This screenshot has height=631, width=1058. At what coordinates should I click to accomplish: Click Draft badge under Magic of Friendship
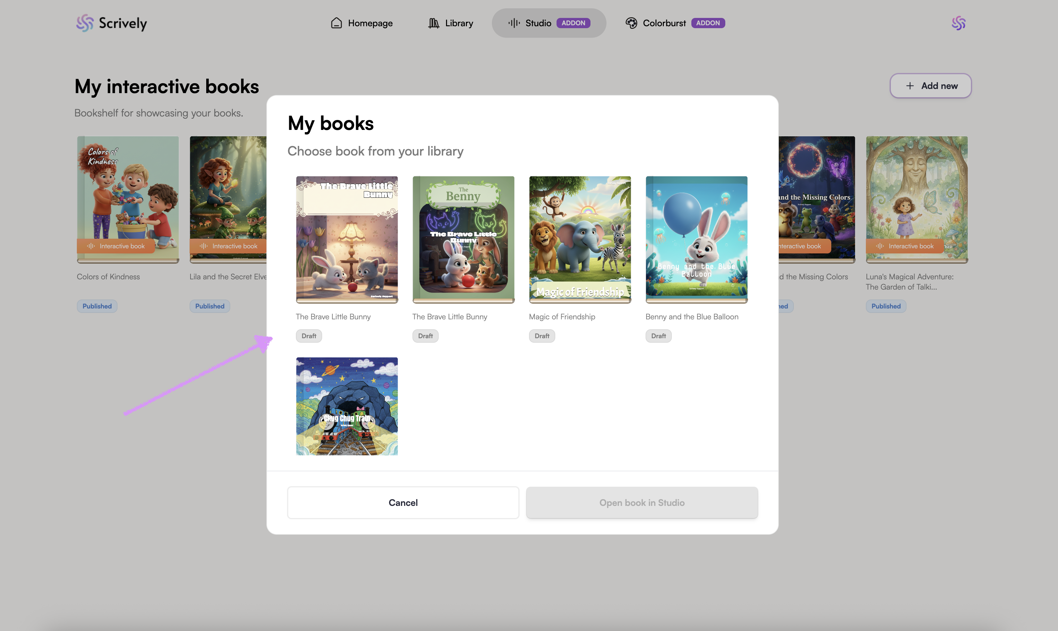click(541, 336)
